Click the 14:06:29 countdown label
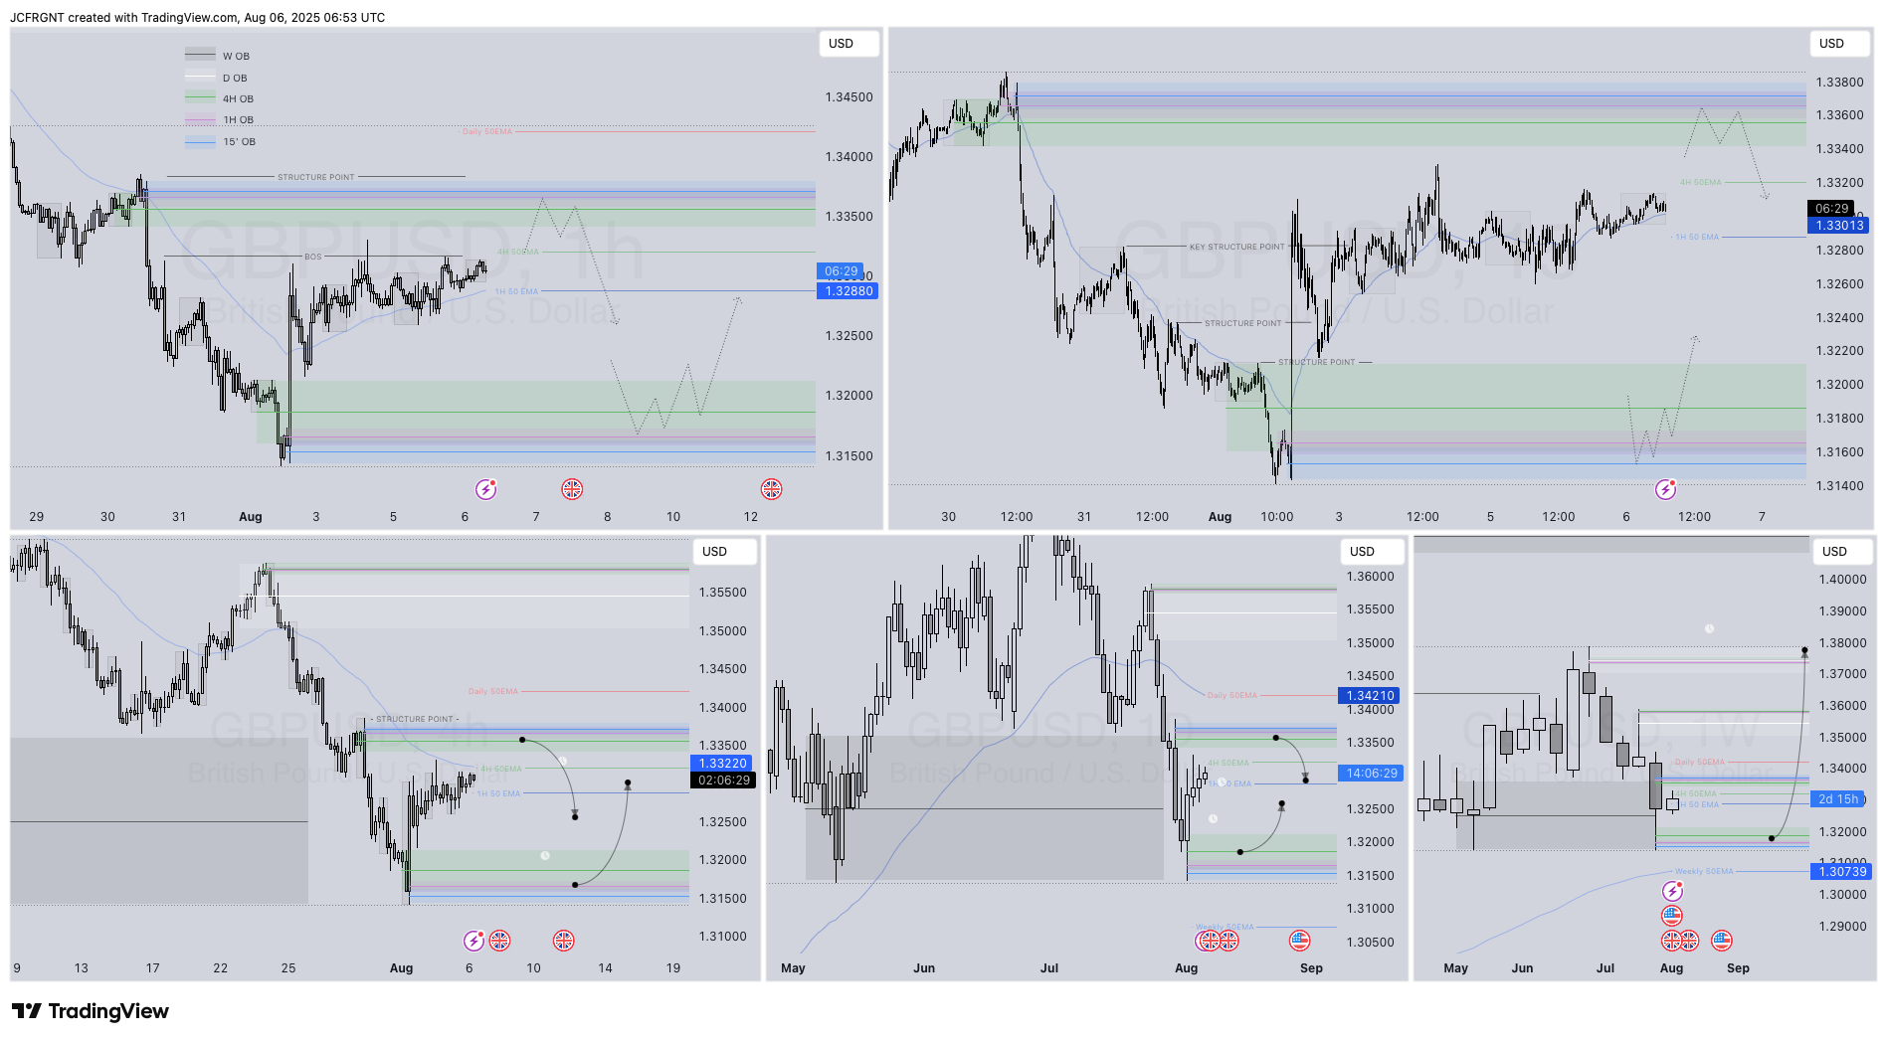Viewport: 1887px width, 1041px height. (x=1370, y=774)
